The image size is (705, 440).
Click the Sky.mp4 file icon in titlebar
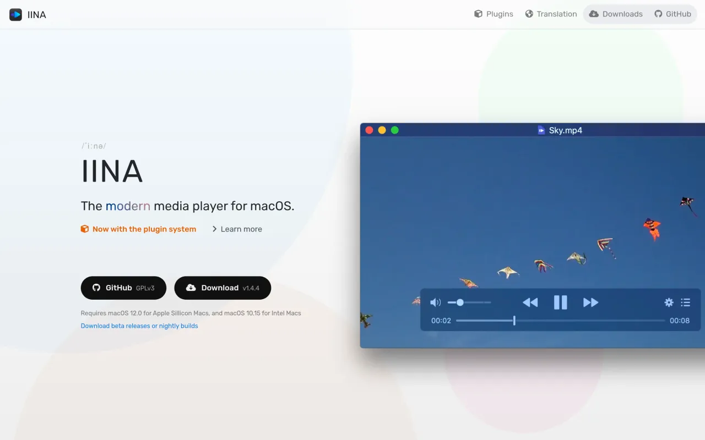pyautogui.click(x=541, y=130)
